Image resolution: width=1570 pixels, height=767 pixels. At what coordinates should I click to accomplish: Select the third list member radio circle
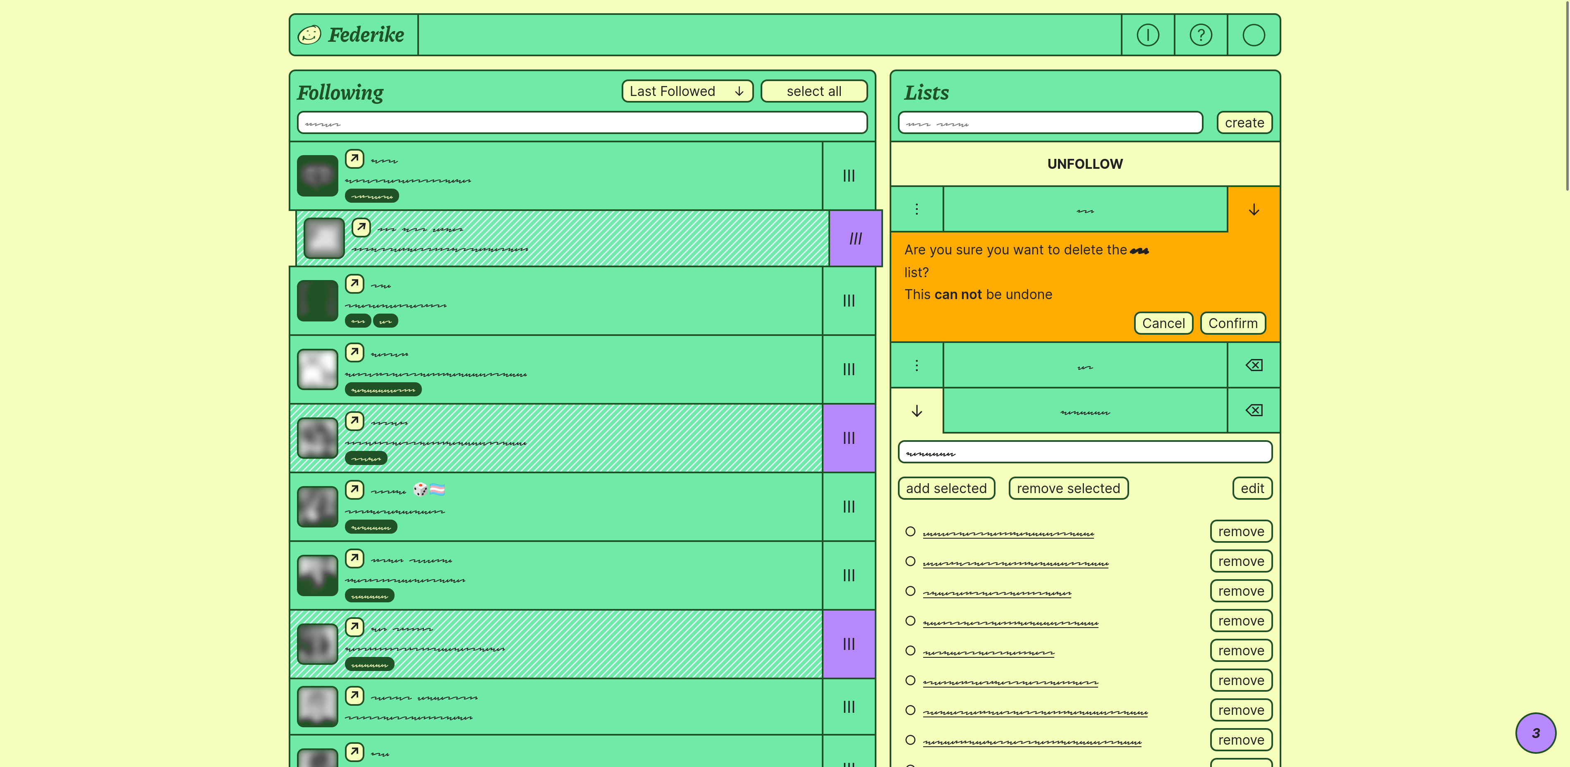pos(910,591)
